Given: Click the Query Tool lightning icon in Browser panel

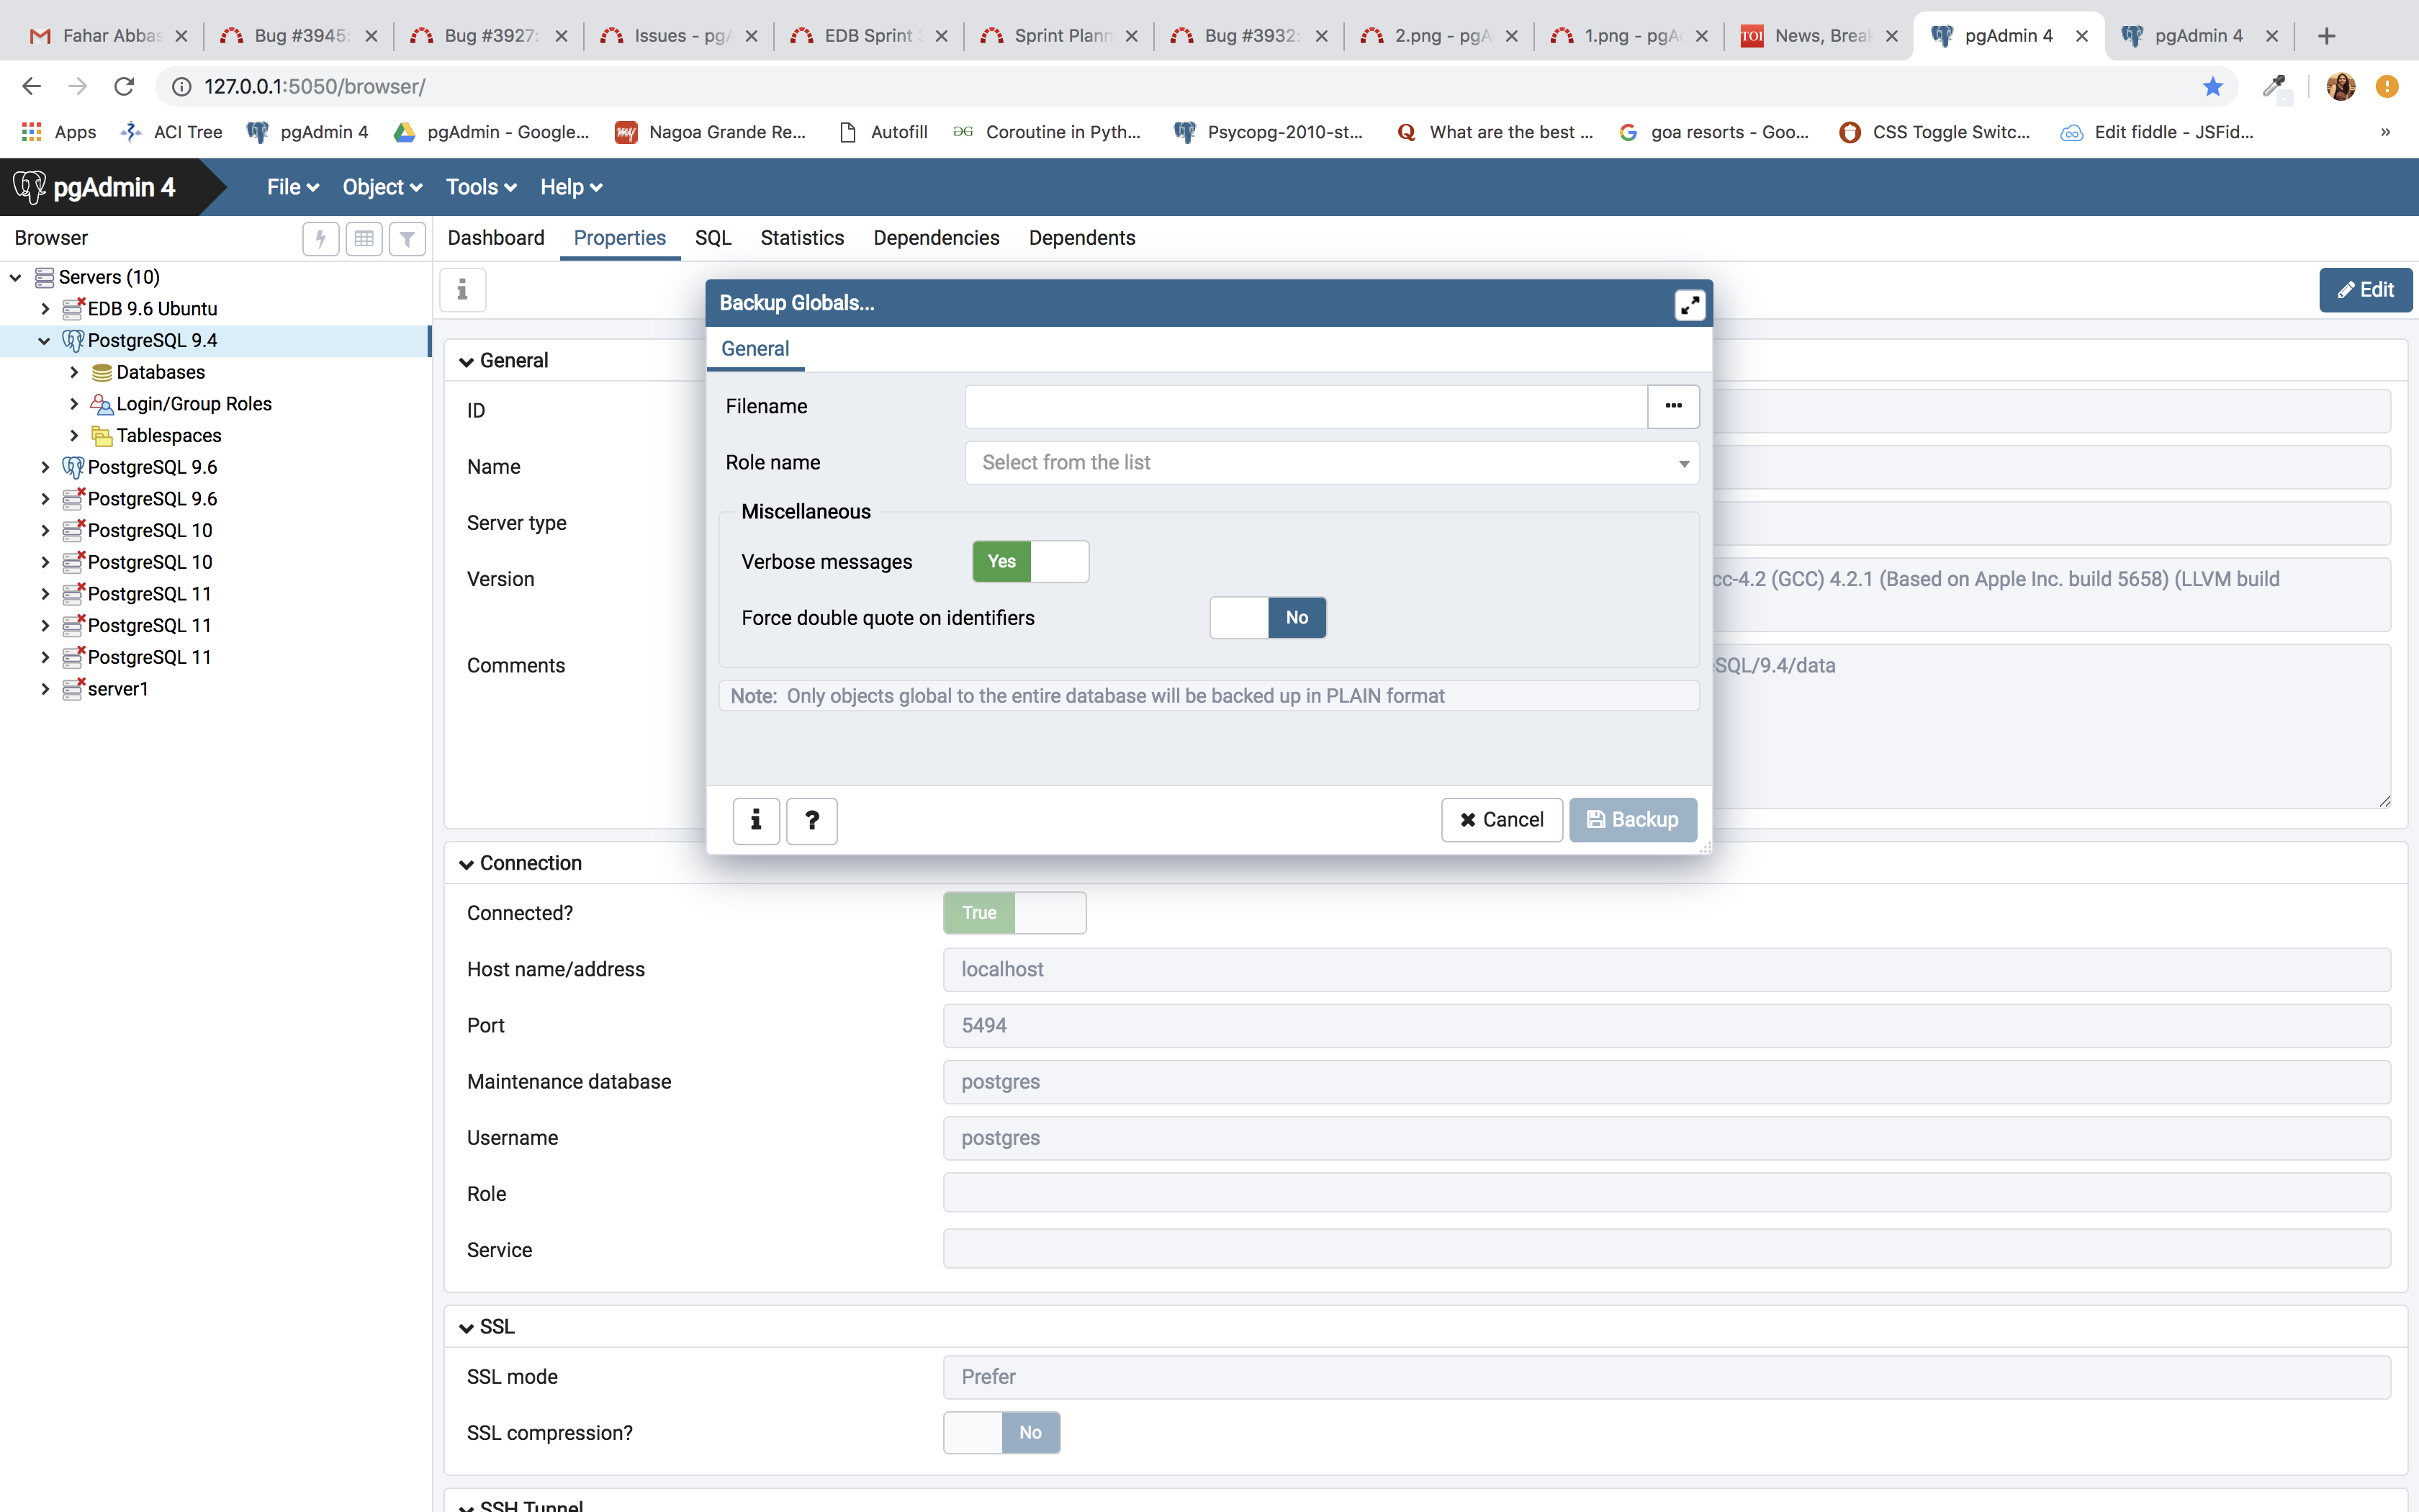Looking at the screenshot, I should (321, 239).
